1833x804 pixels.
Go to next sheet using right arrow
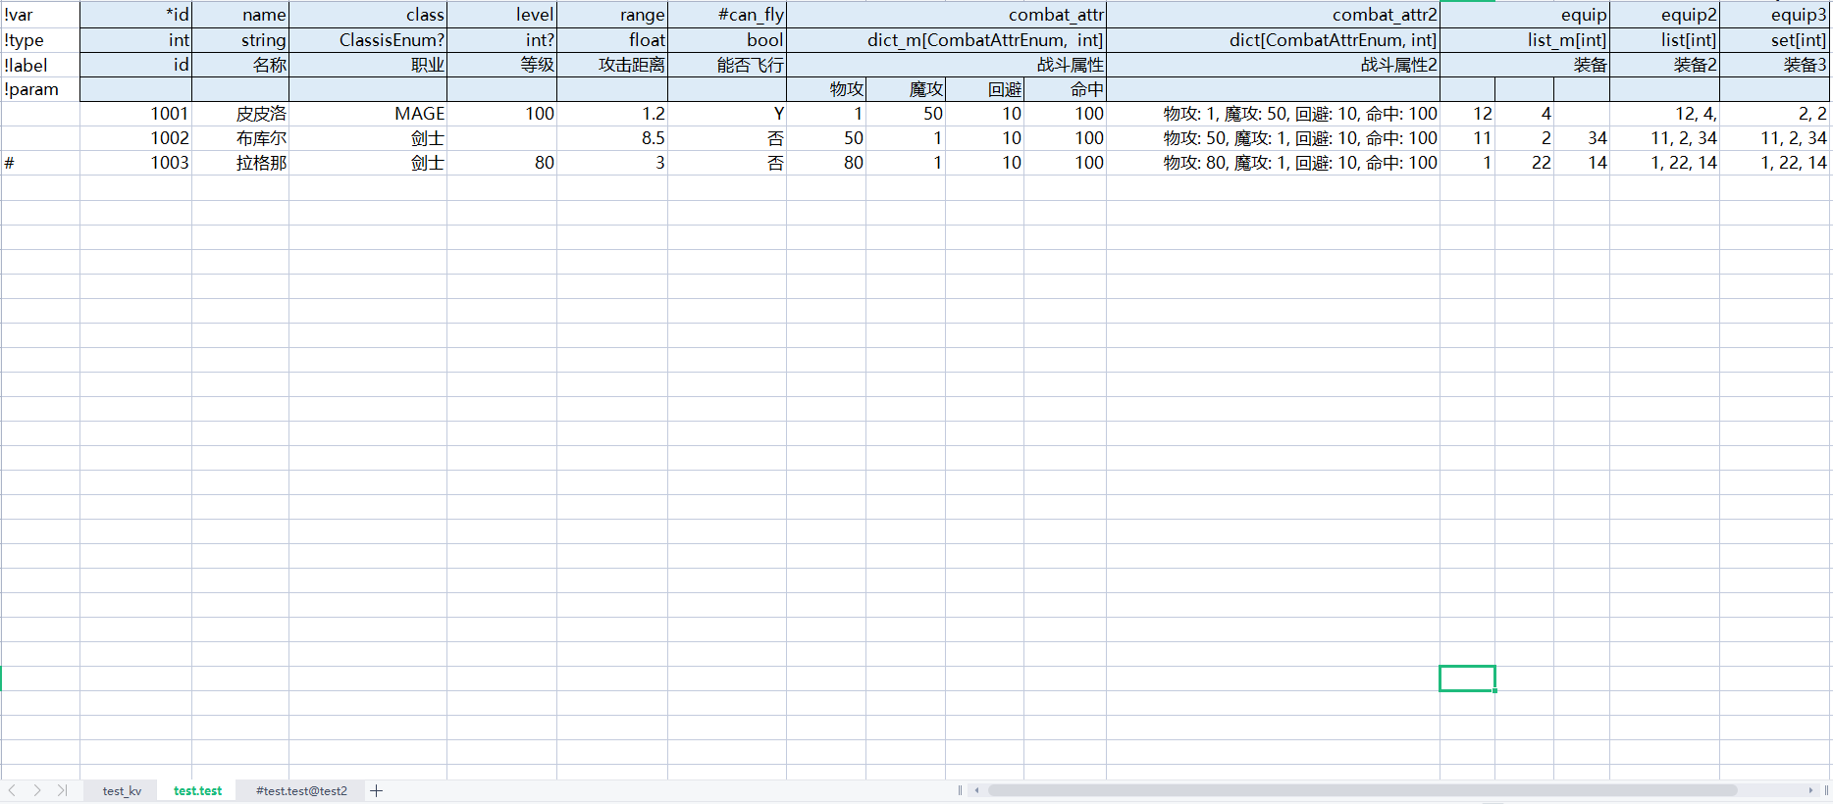[x=37, y=790]
